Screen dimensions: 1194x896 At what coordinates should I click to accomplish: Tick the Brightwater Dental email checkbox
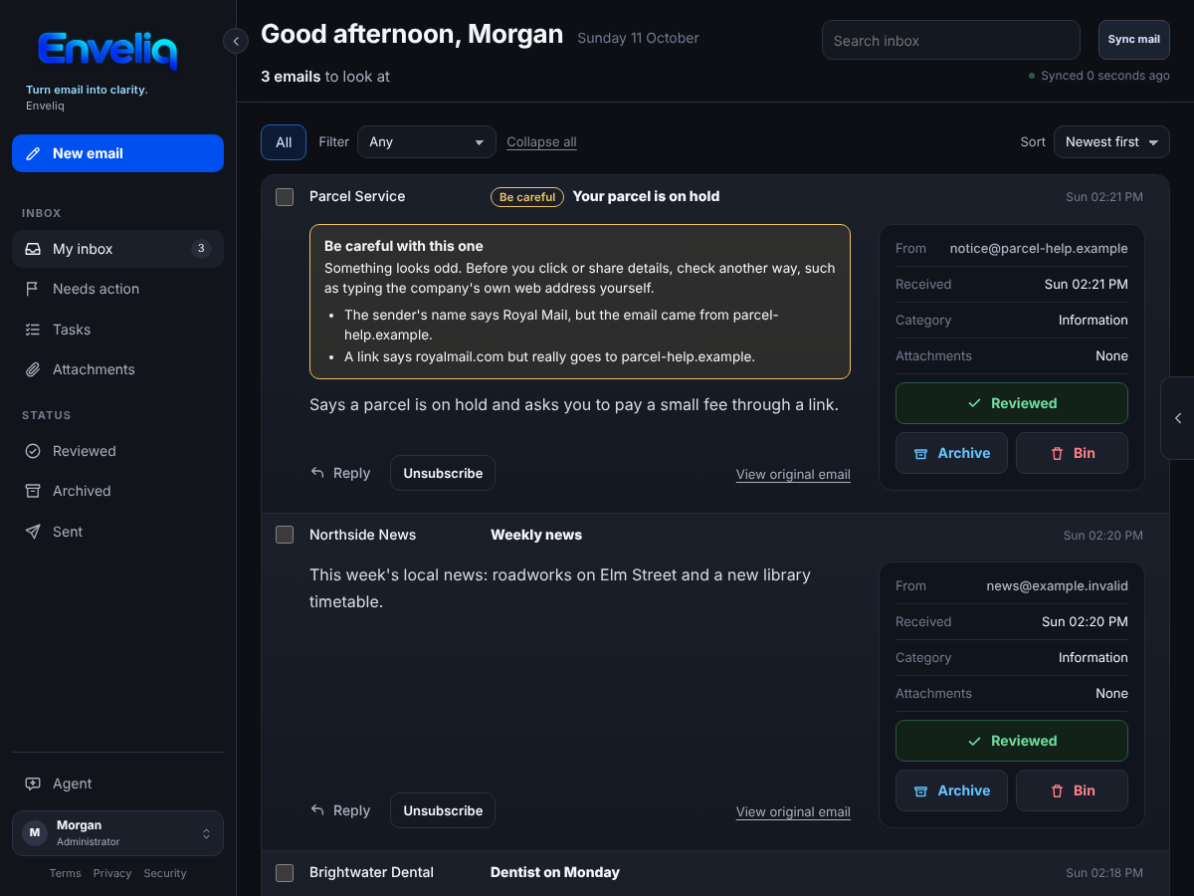tap(285, 873)
